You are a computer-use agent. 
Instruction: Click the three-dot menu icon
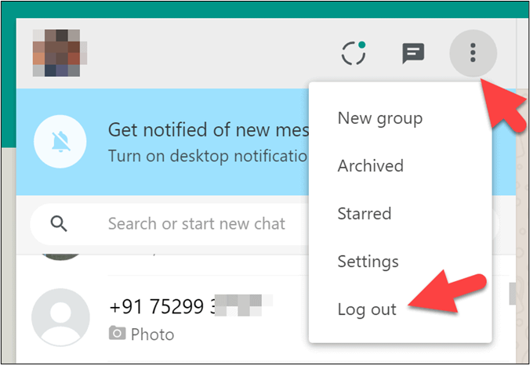472,53
